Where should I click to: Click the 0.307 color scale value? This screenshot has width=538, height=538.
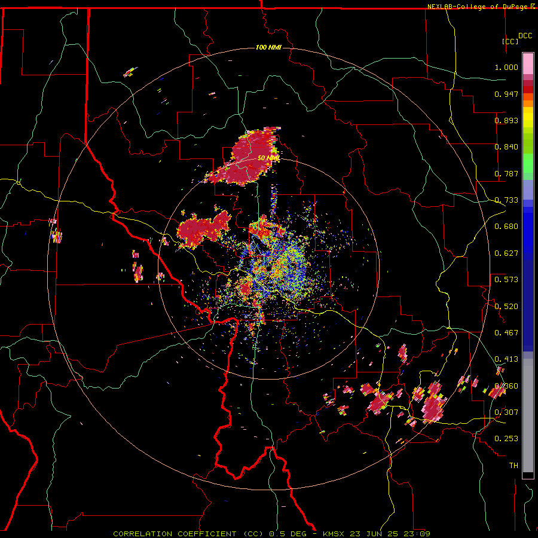click(506, 412)
